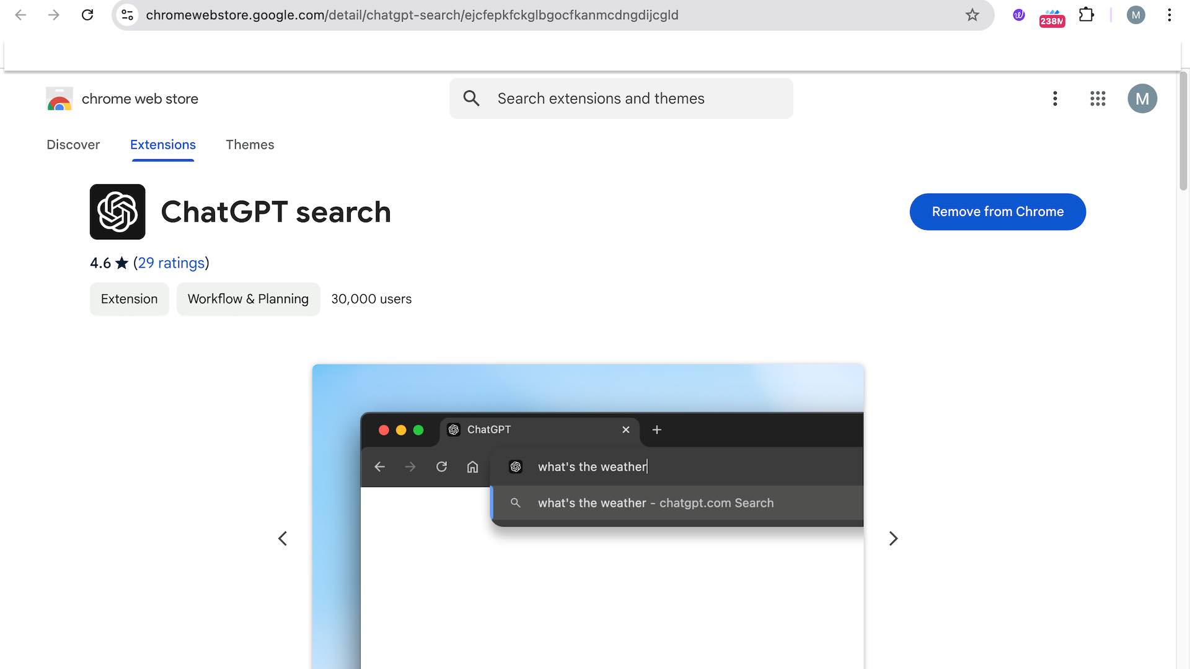Click the Extensions tab label
The width and height of the screenshot is (1190, 669).
[162, 144]
